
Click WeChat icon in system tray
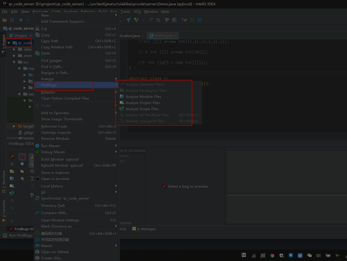[309, 255]
